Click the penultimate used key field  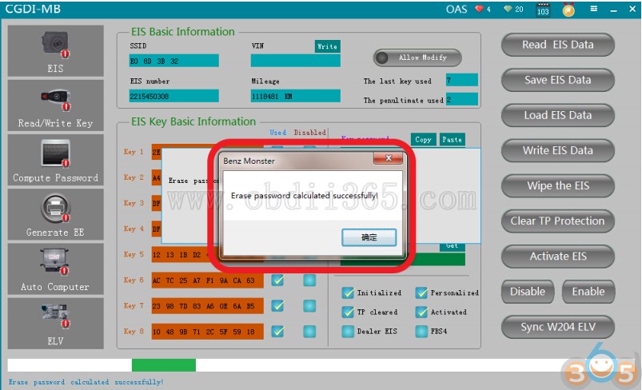pyautogui.click(x=462, y=99)
